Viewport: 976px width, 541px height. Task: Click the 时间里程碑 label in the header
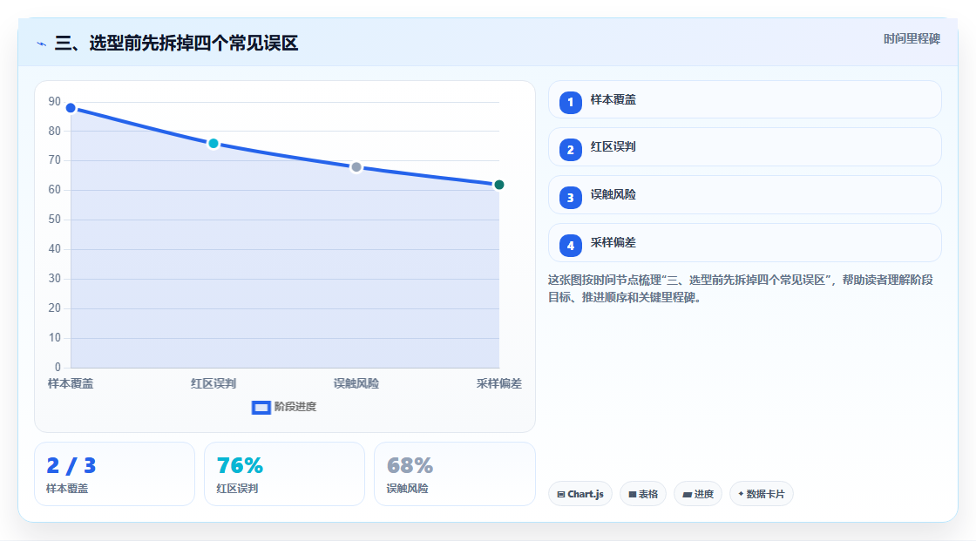point(912,39)
